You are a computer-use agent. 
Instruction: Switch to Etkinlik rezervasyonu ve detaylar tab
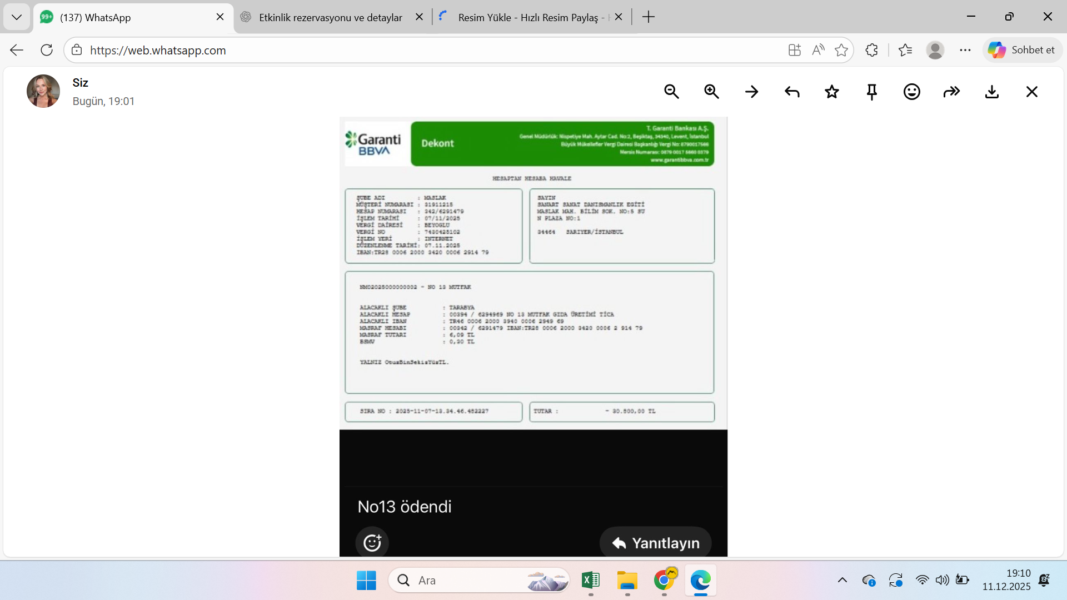pyautogui.click(x=332, y=17)
